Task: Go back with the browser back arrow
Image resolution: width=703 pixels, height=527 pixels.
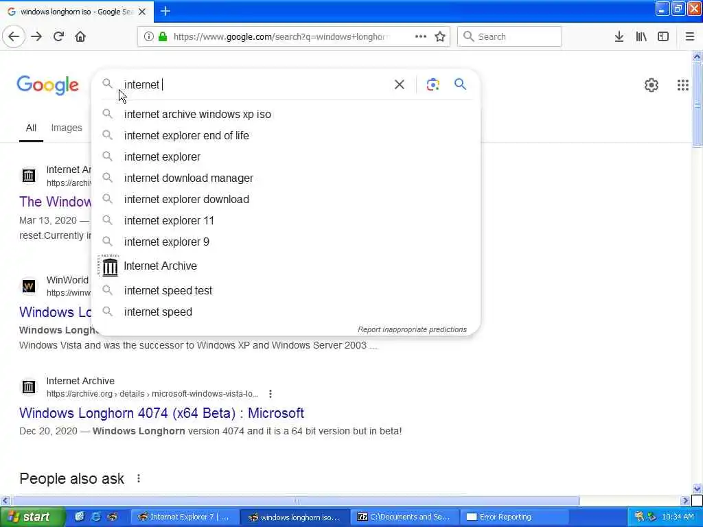Action: pyautogui.click(x=14, y=37)
